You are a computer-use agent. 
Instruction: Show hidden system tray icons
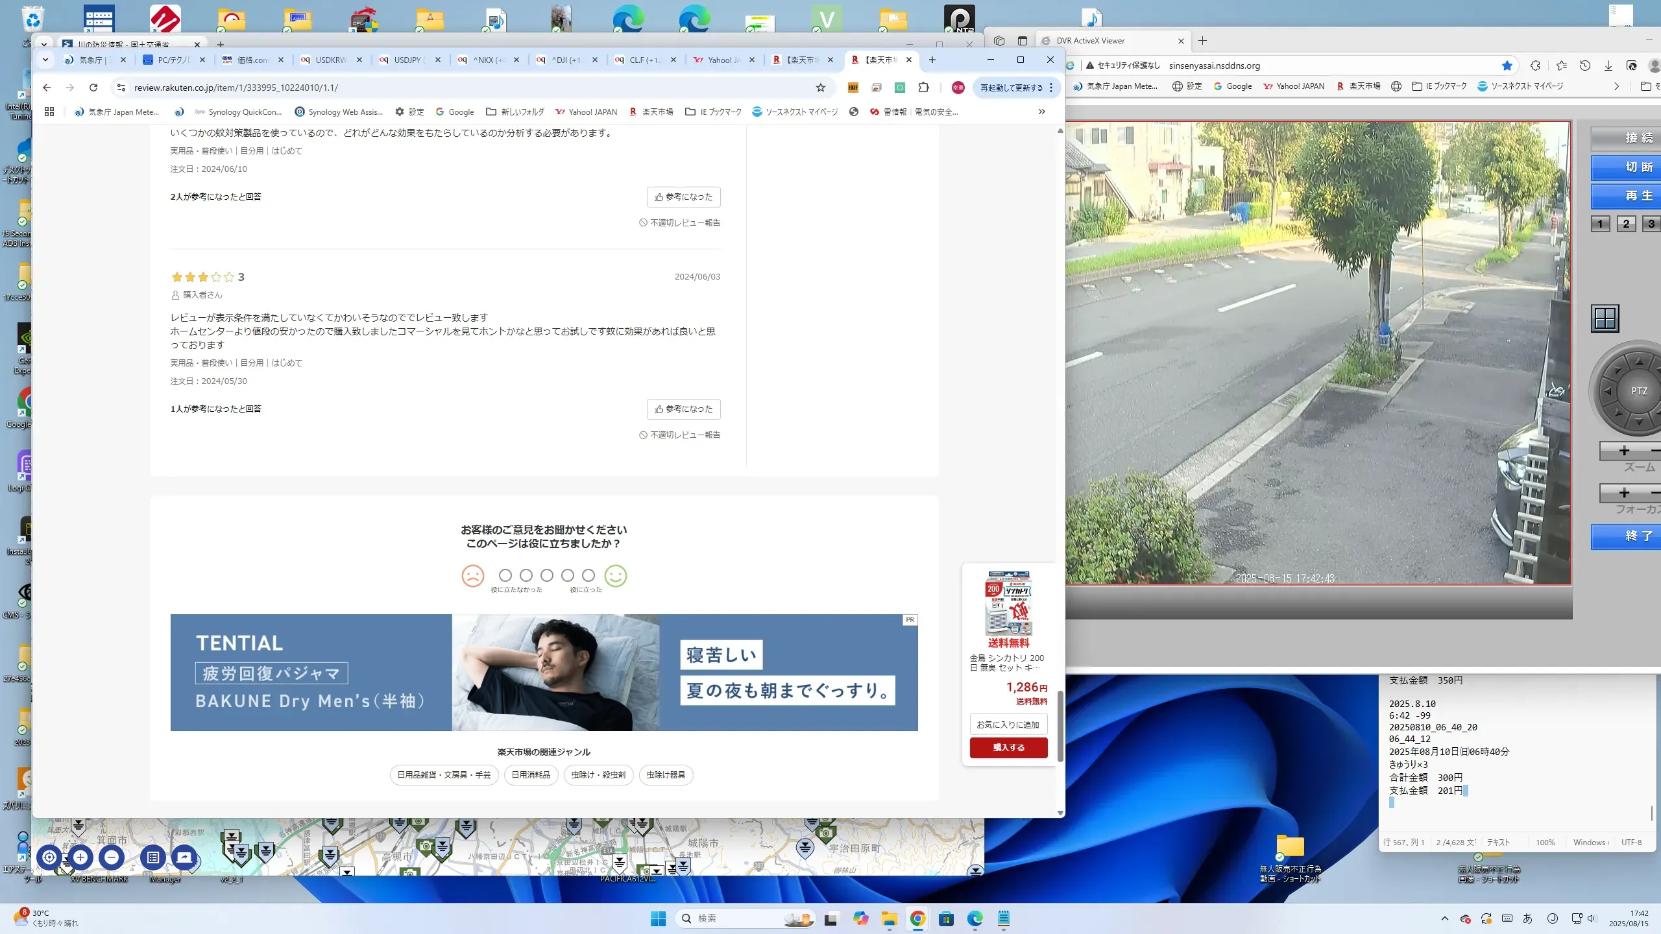(1444, 918)
